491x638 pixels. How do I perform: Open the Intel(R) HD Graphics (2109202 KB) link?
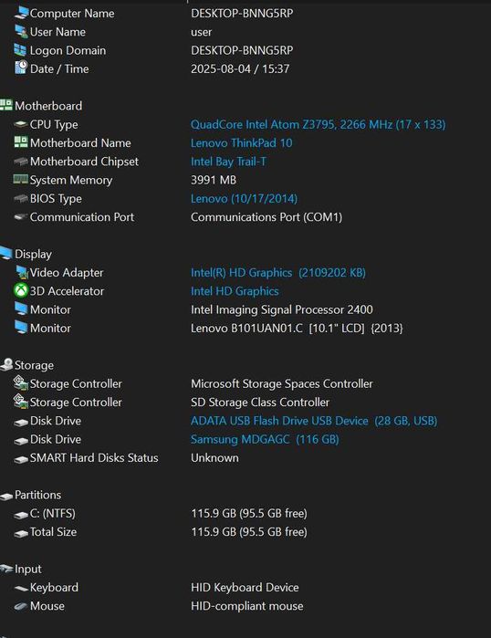point(278,273)
